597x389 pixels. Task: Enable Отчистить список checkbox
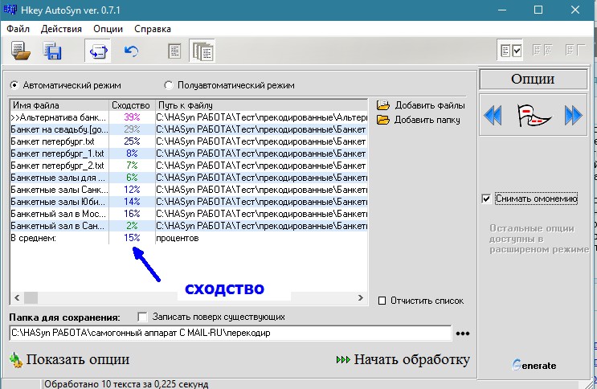tap(382, 301)
